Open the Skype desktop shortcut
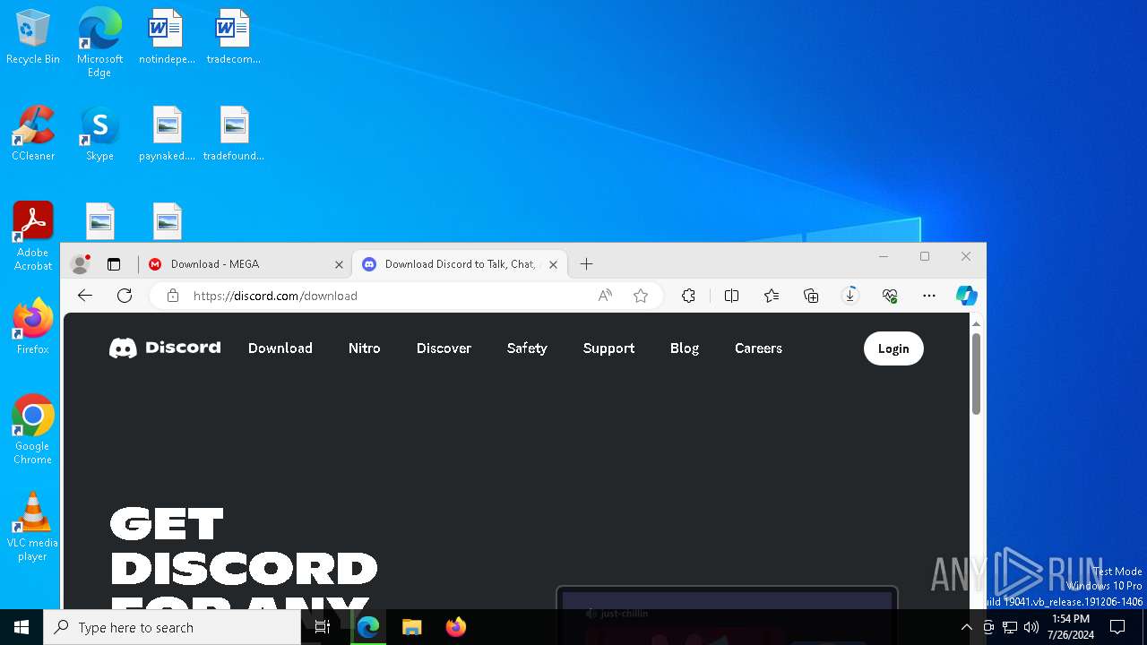The width and height of the screenshot is (1147, 645). [99, 134]
